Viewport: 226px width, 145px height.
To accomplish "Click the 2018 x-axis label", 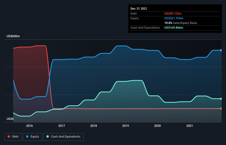I will 94,126.
